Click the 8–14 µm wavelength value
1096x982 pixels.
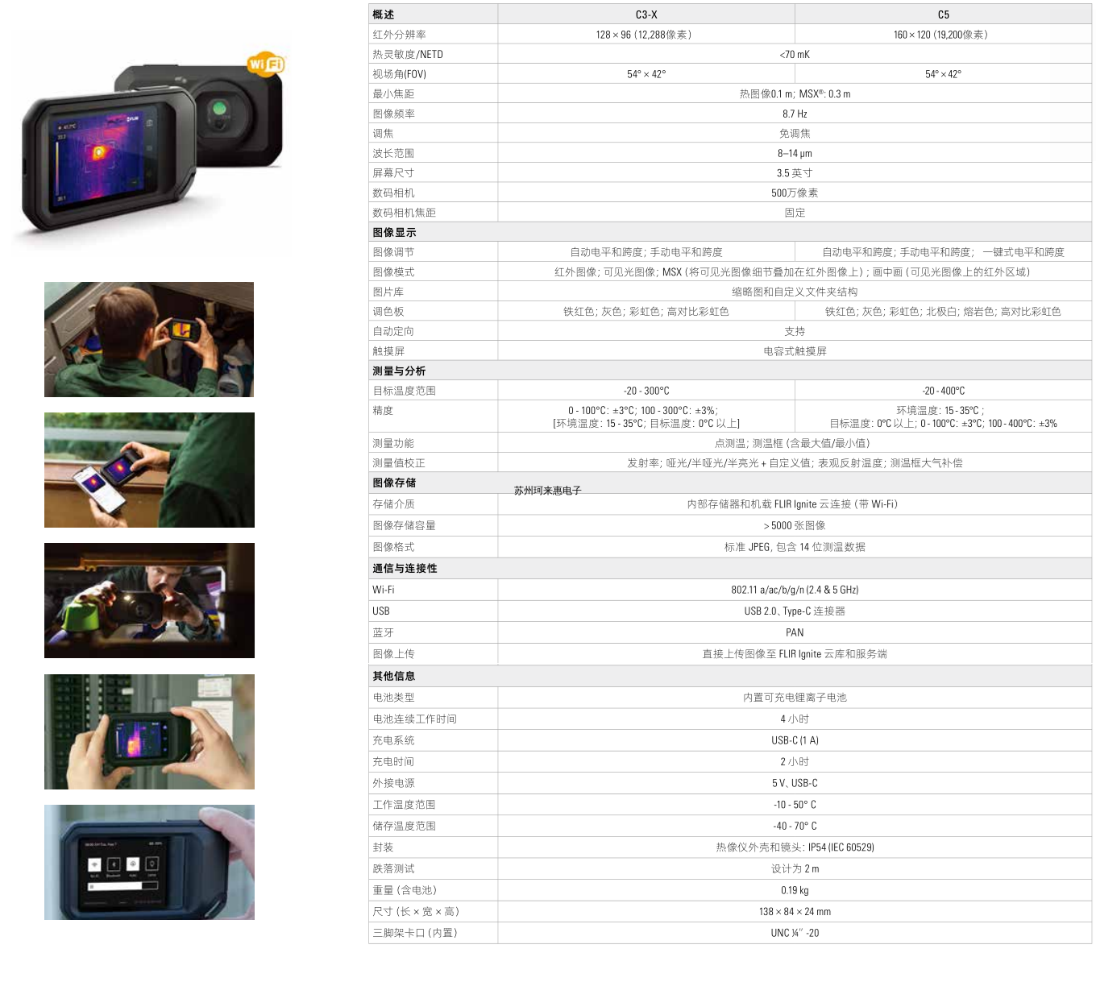point(795,153)
